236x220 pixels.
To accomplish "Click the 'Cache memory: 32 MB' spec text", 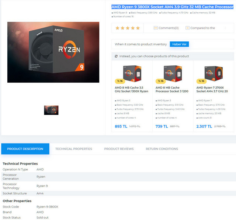I will 204,13.
